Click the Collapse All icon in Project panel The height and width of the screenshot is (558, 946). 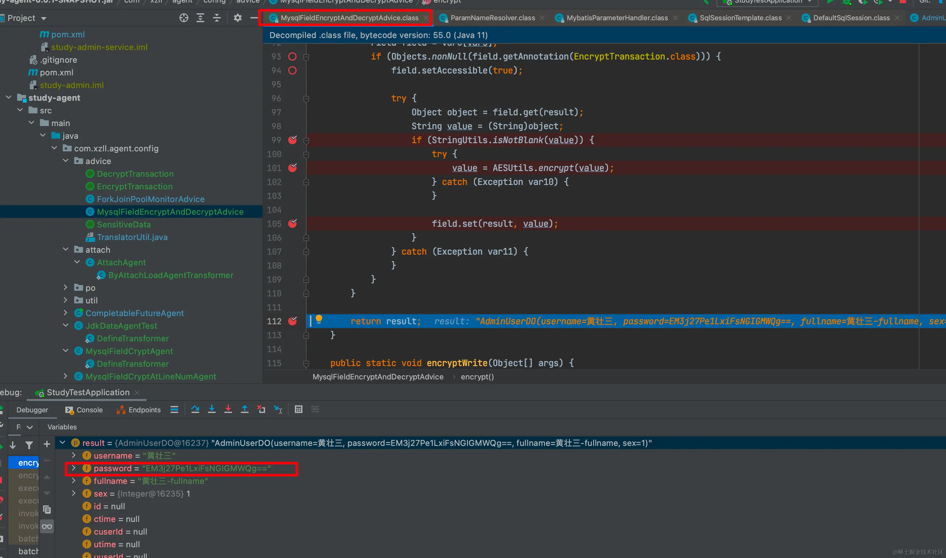tap(217, 18)
